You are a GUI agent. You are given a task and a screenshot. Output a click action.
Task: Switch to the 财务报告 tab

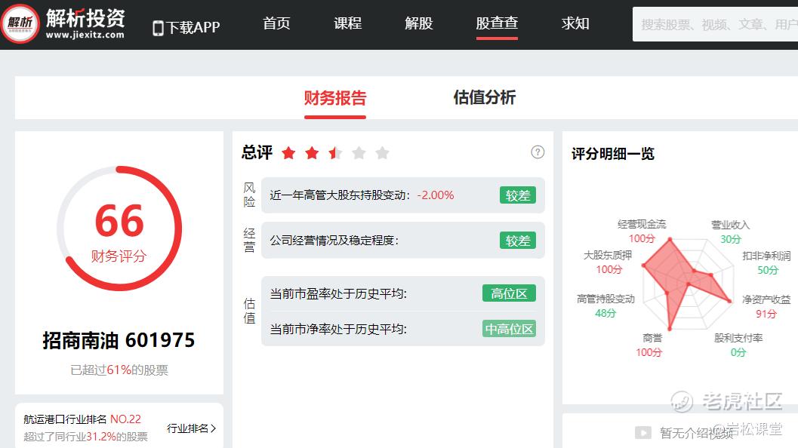click(335, 97)
